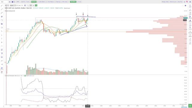Open the Scripts menu
Screen dimensions: 192x108
tap(79, 2)
